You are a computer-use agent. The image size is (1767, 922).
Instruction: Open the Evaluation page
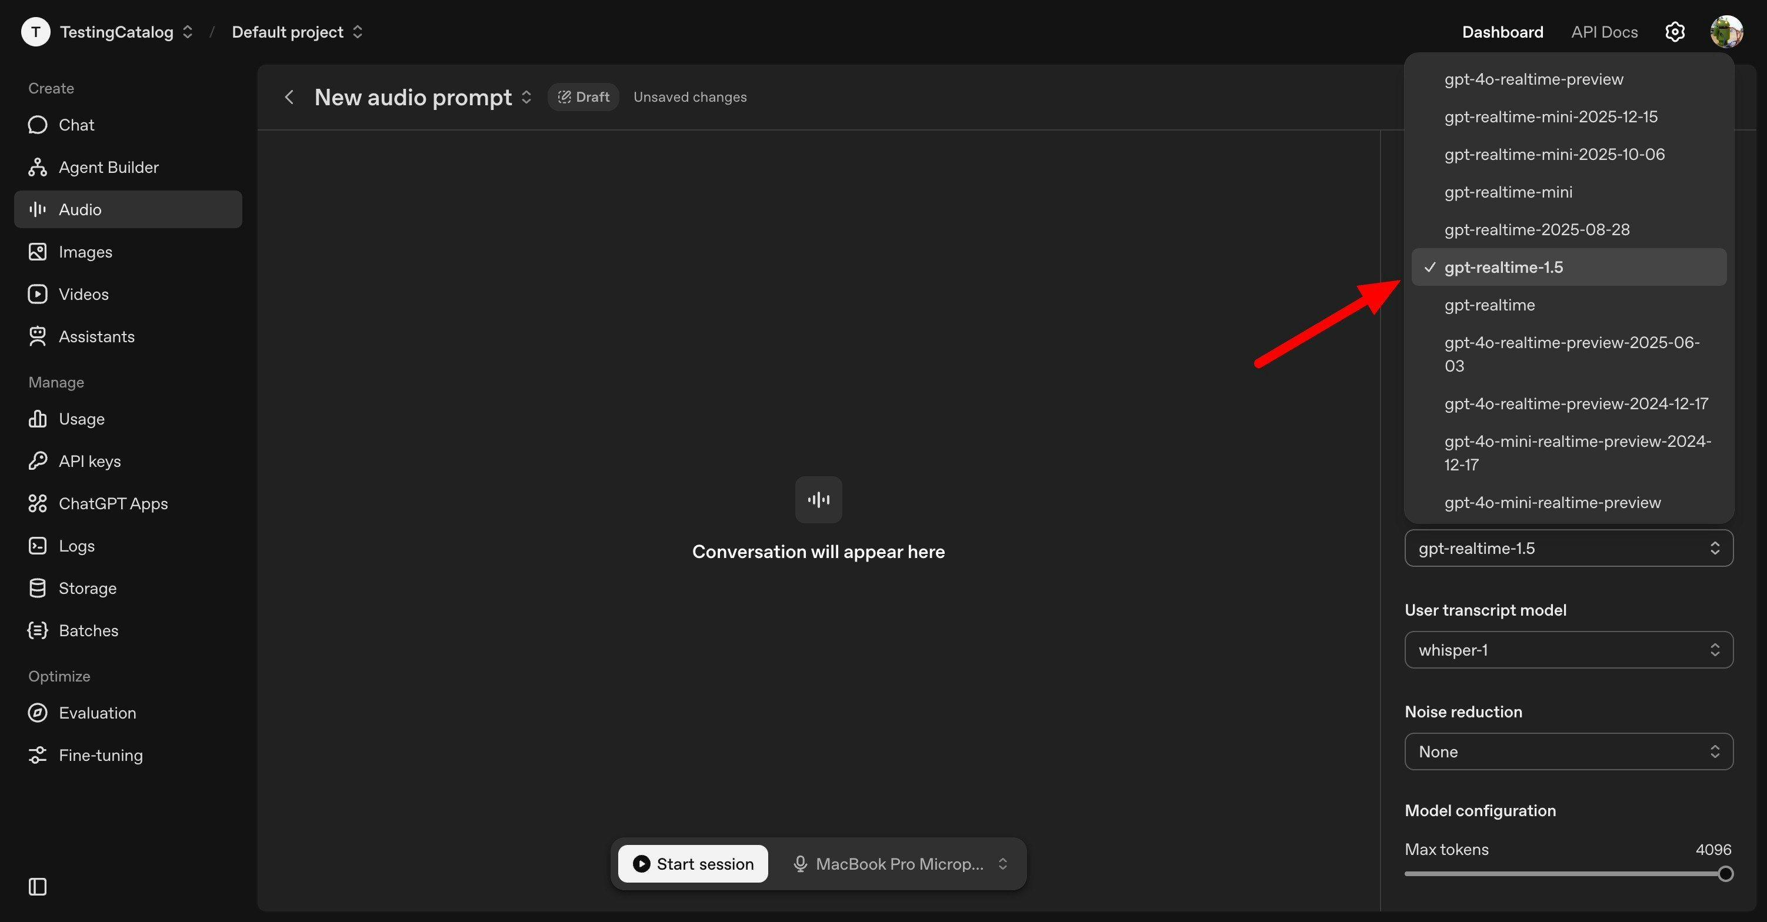(96, 712)
